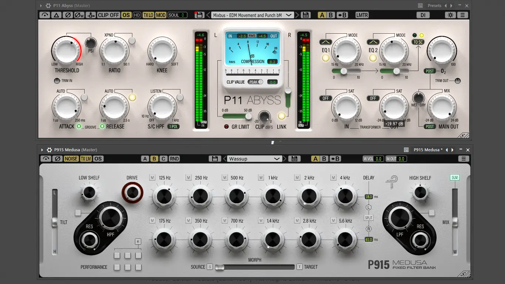
Task: Toggle the M button for 125 Hz band
Action: (x=152, y=177)
